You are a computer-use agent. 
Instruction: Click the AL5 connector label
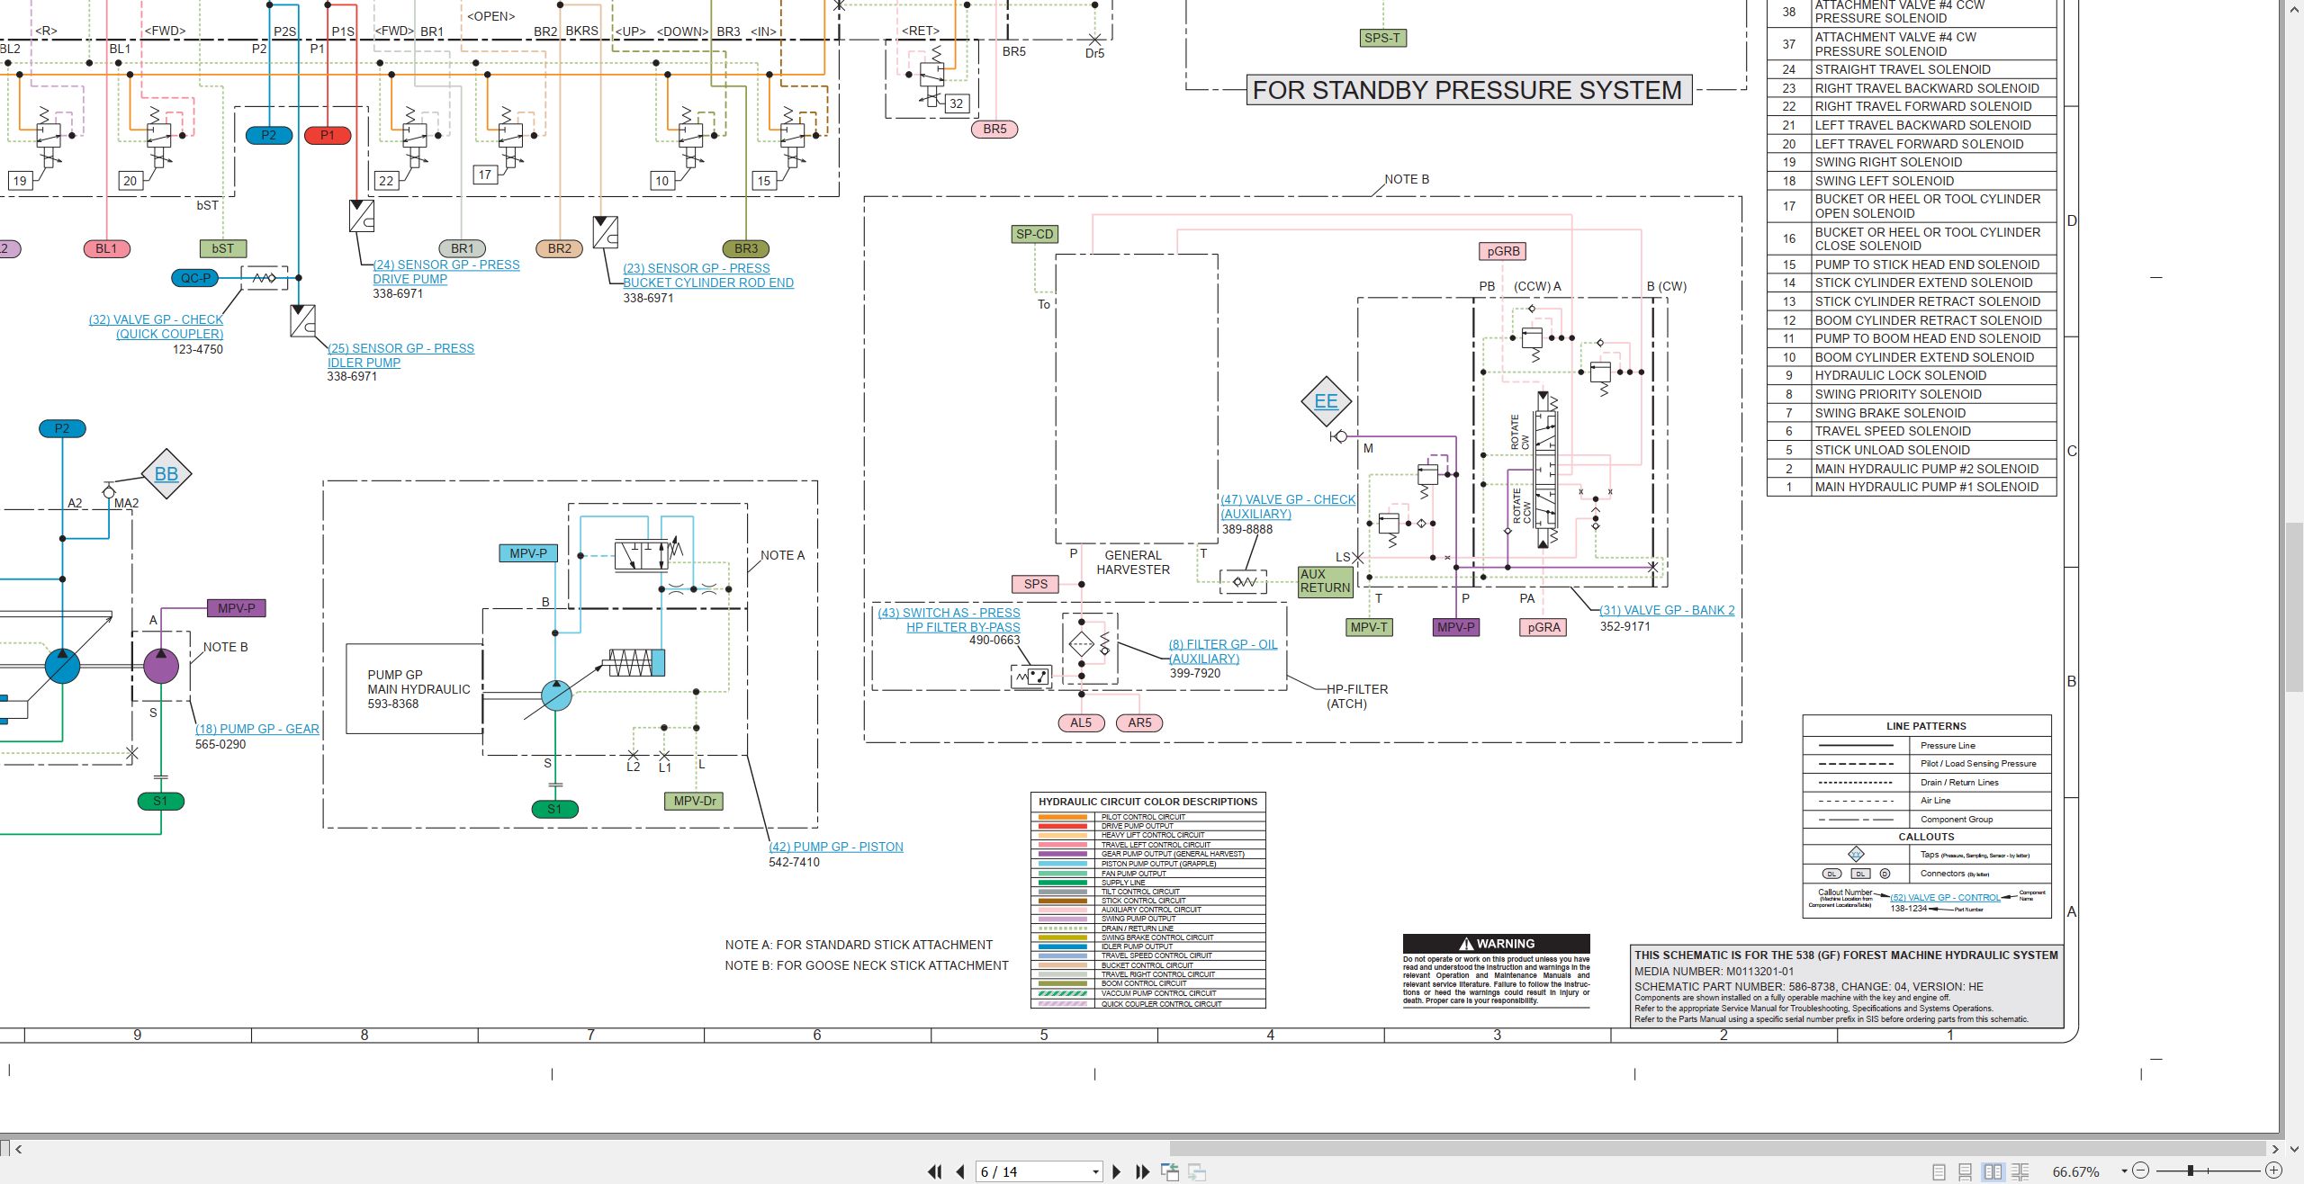tap(1081, 722)
